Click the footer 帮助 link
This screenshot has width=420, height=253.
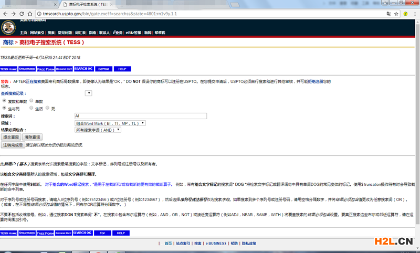click(x=234, y=244)
